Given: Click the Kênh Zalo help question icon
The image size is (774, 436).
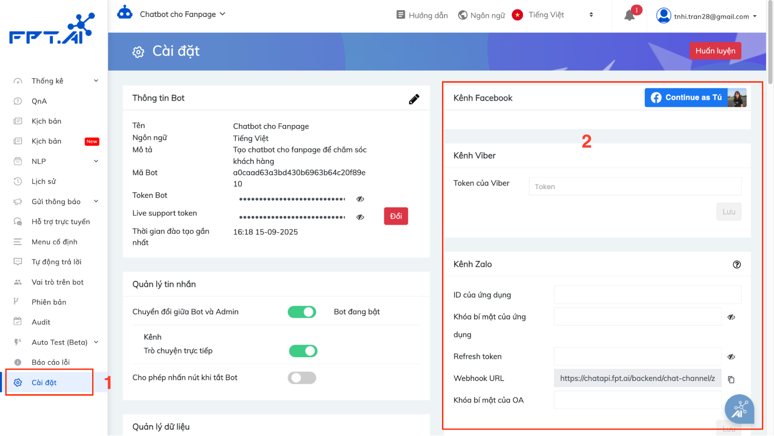Looking at the screenshot, I should coord(736,265).
